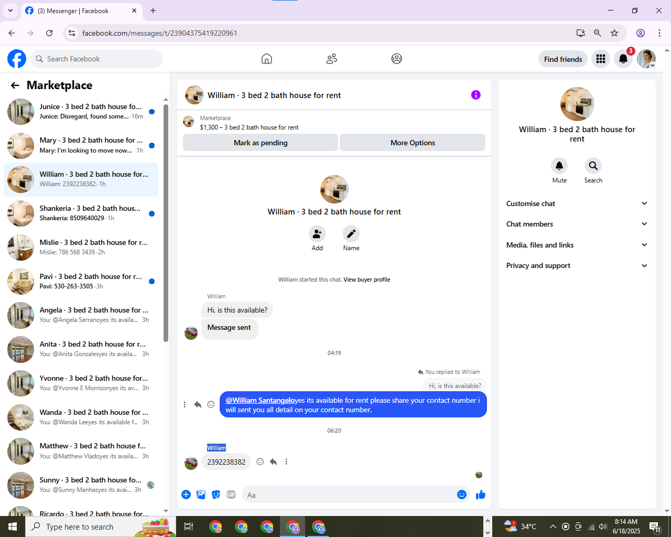Screen dimensions: 671x537
Task: Open Task View on taskbar
Action: 189,527
